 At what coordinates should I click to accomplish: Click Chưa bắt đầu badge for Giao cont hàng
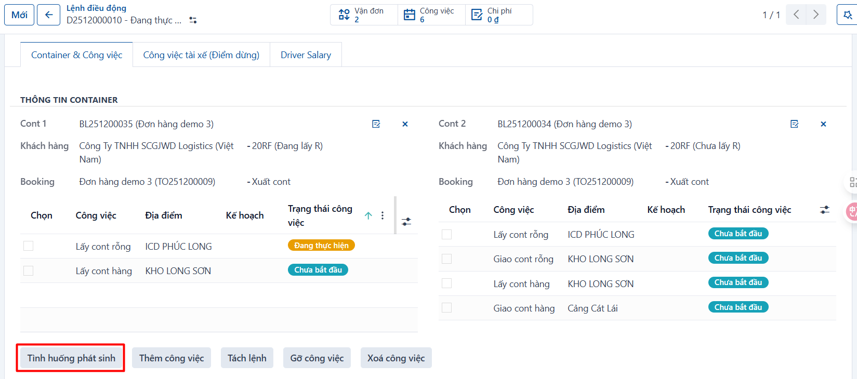(738, 307)
